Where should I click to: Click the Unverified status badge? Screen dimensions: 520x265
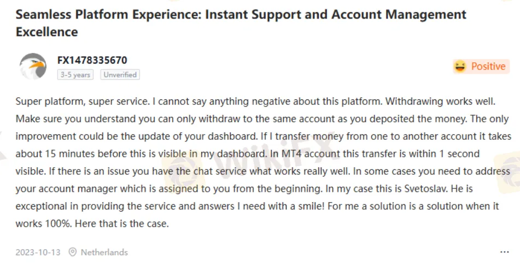point(120,75)
